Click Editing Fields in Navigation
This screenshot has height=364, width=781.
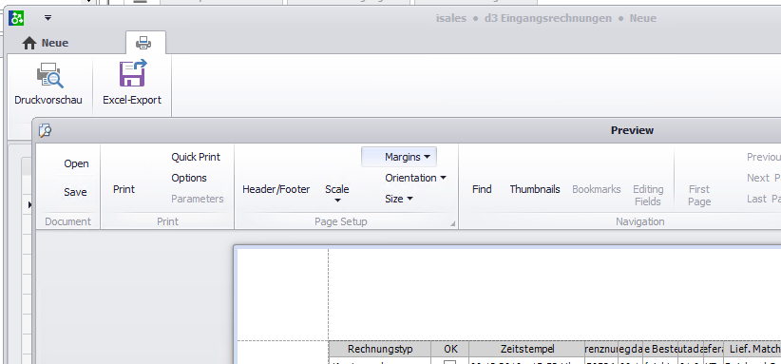pyautogui.click(x=648, y=195)
